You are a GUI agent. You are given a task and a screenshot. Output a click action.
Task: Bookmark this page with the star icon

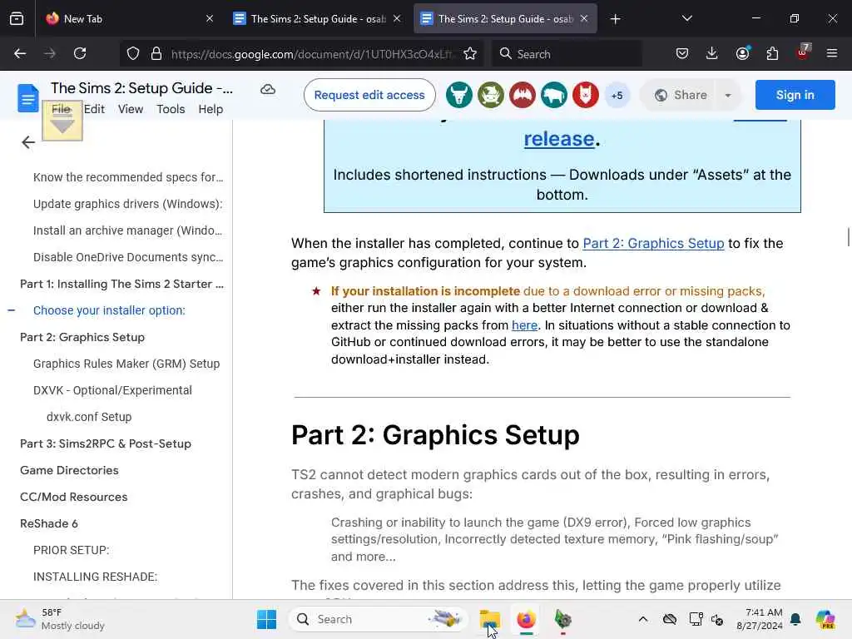pos(470,54)
